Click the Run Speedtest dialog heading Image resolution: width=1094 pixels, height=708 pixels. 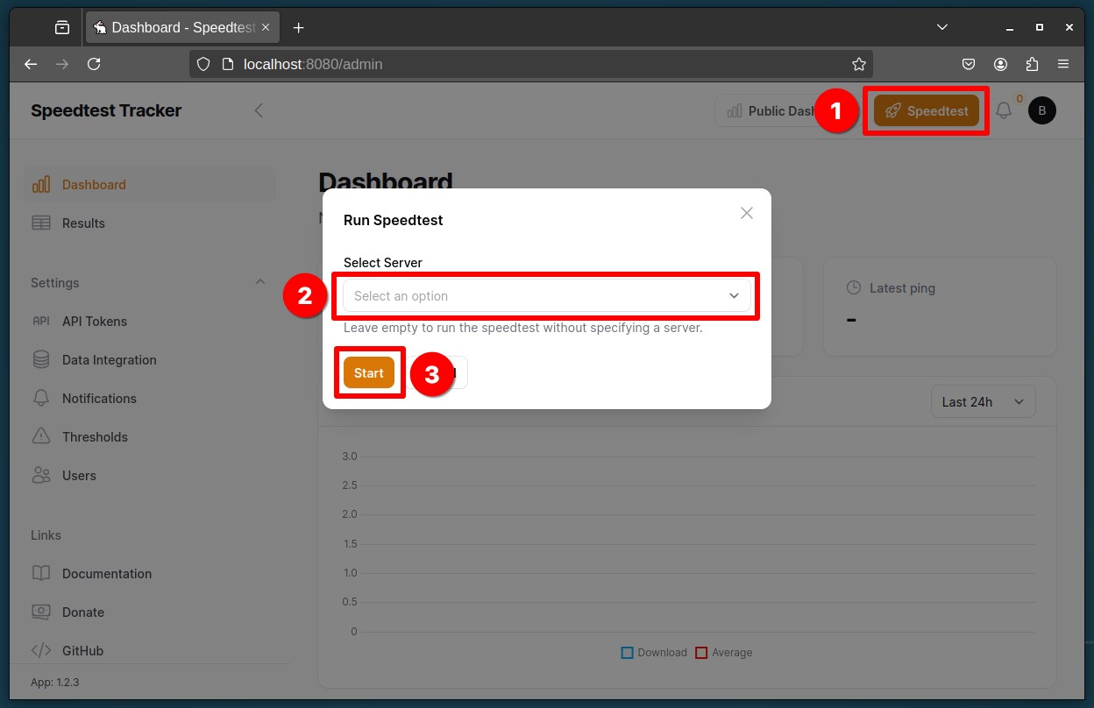(x=393, y=220)
